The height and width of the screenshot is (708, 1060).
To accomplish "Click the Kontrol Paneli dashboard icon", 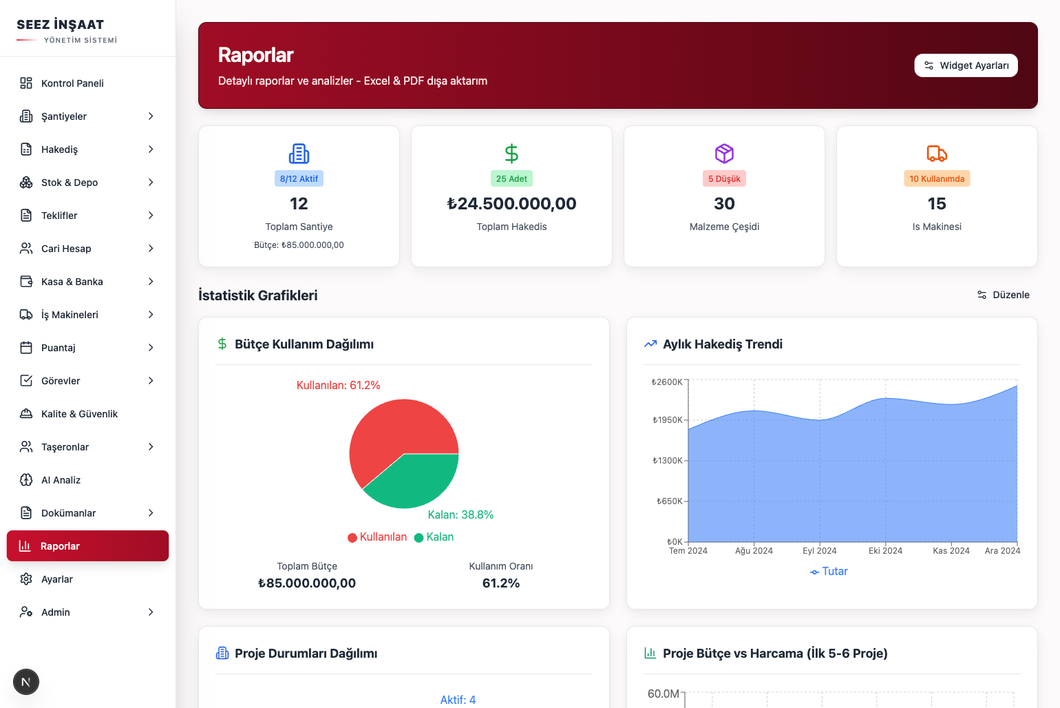I will pos(26,83).
